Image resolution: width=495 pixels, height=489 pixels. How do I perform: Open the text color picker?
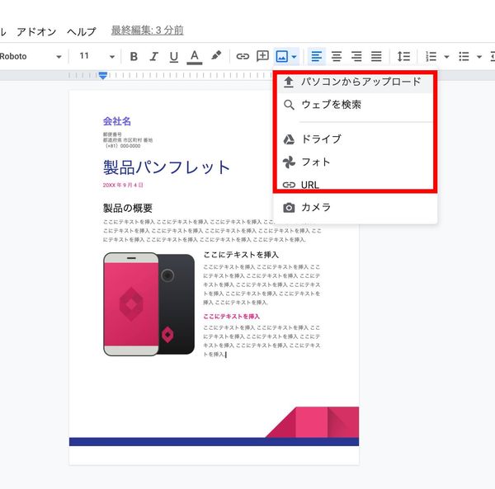coord(195,57)
